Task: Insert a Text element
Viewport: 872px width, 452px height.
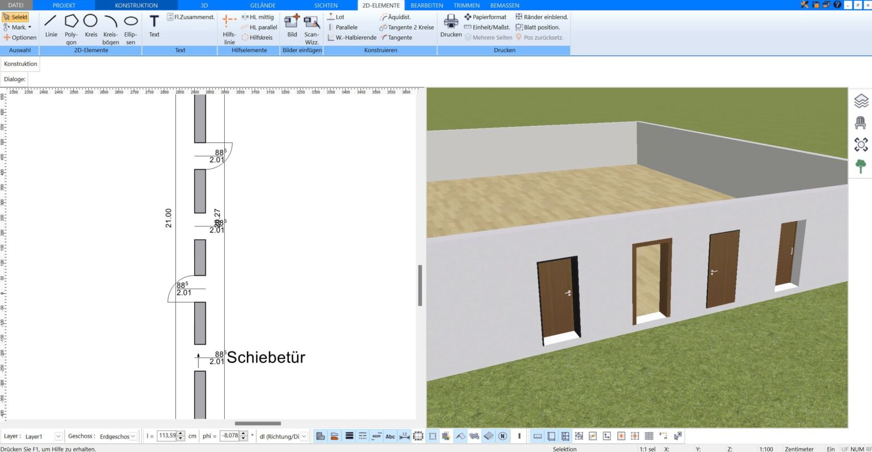Action: (x=154, y=26)
